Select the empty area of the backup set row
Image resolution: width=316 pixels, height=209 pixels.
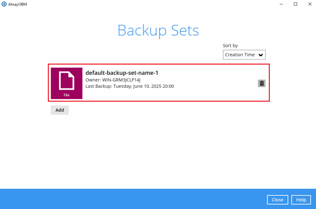(x=216, y=83)
